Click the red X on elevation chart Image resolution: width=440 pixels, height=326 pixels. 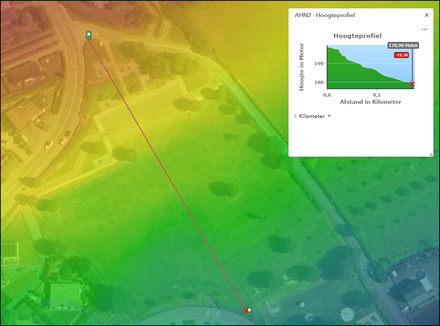(x=412, y=84)
